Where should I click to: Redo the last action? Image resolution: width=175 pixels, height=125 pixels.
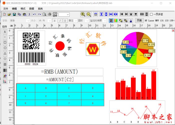(39, 14)
